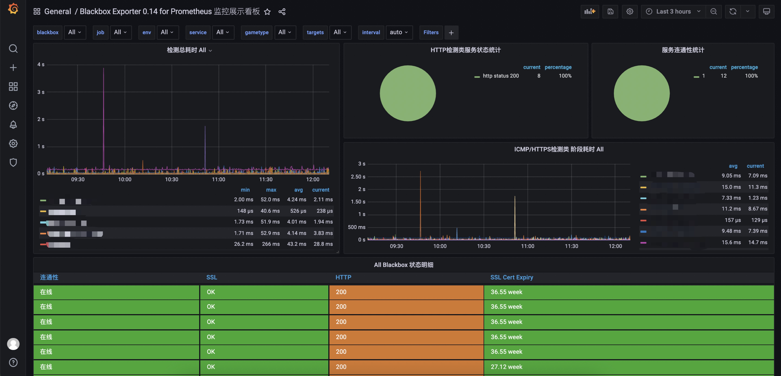Open the interval auto dropdown

(x=399, y=33)
